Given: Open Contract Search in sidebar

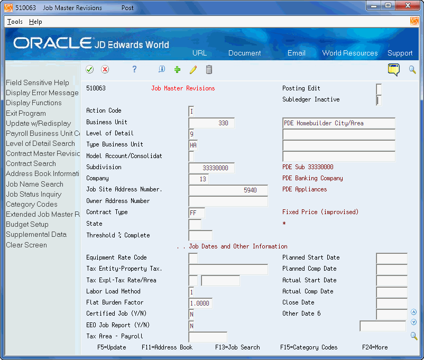Looking at the screenshot, I should tap(31, 164).
